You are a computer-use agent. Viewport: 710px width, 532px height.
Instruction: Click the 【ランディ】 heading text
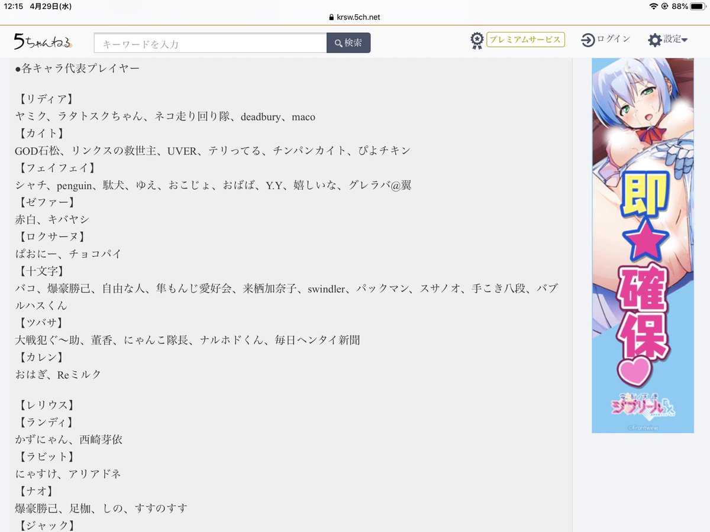[46, 422]
